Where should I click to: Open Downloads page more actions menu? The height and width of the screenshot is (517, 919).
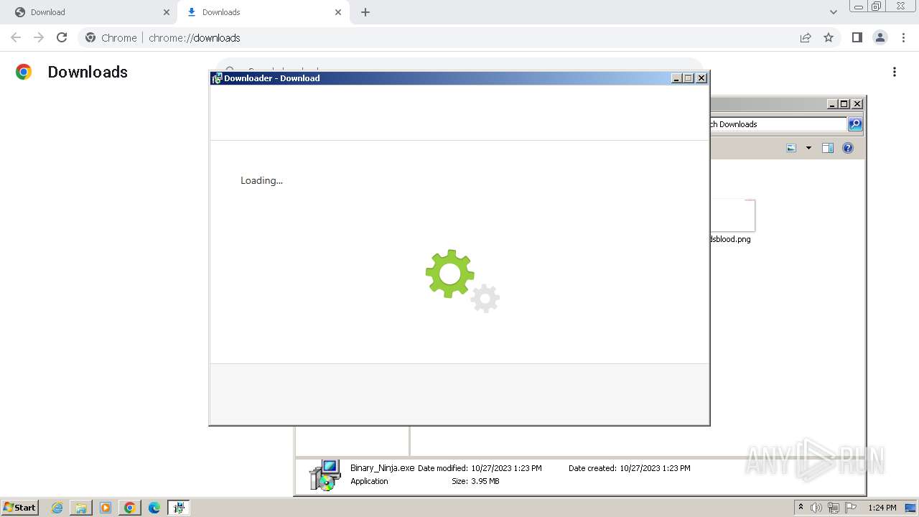[895, 72]
